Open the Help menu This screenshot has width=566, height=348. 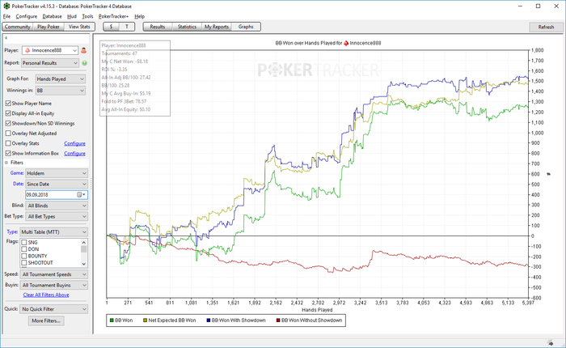click(139, 16)
